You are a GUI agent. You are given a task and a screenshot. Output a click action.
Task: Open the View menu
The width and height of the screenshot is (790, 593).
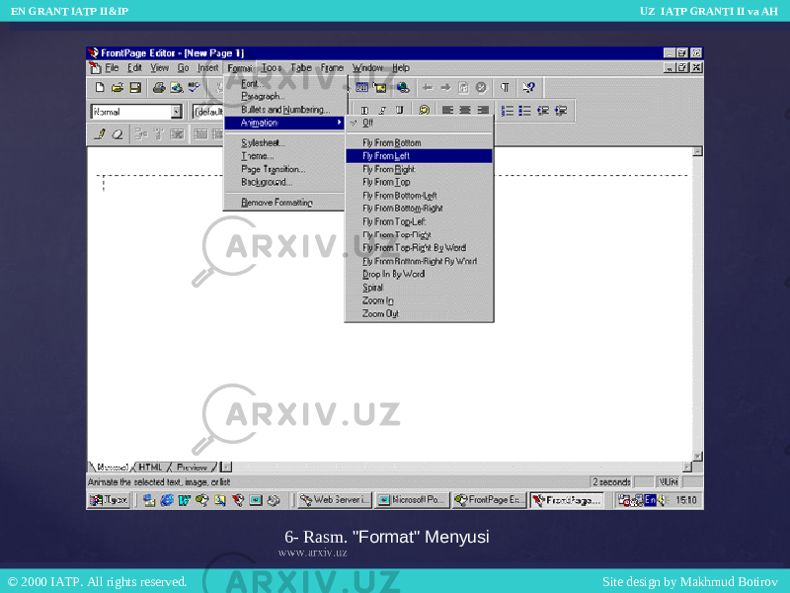click(159, 67)
